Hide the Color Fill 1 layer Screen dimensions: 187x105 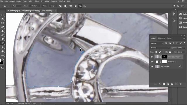(x=152, y=62)
